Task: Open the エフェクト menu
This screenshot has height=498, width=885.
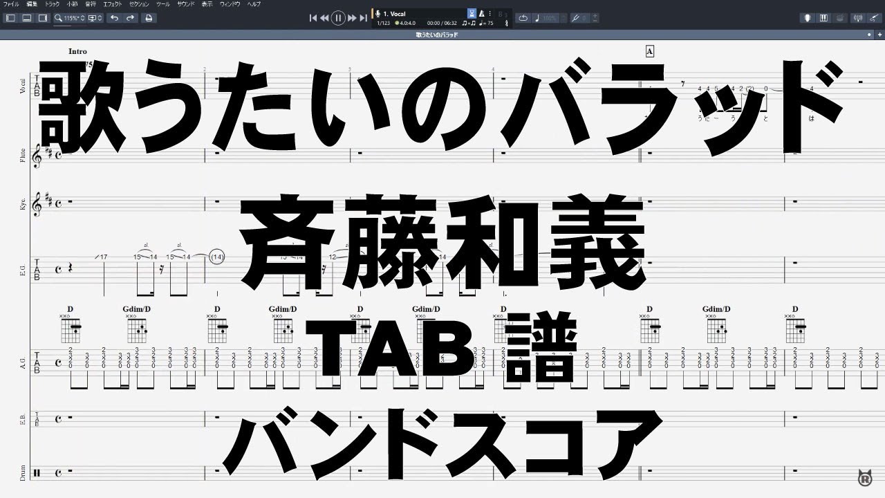Action: coord(113,3)
